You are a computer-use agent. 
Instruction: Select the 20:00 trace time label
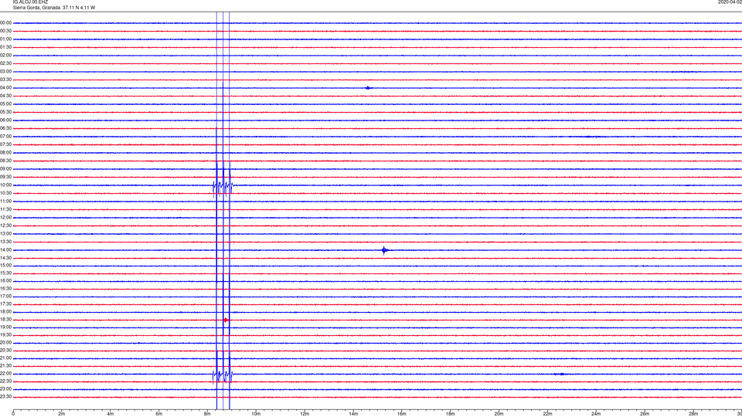(5, 343)
